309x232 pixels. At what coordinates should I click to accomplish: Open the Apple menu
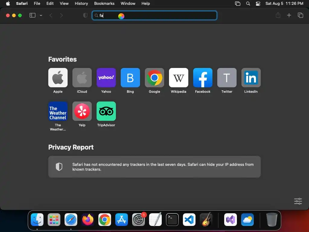[x=8, y=3]
